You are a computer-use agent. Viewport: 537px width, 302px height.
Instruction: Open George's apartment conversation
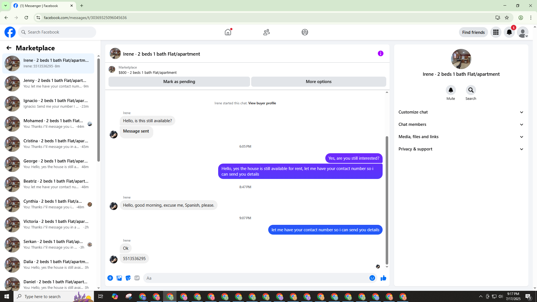[x=48, y=164]
